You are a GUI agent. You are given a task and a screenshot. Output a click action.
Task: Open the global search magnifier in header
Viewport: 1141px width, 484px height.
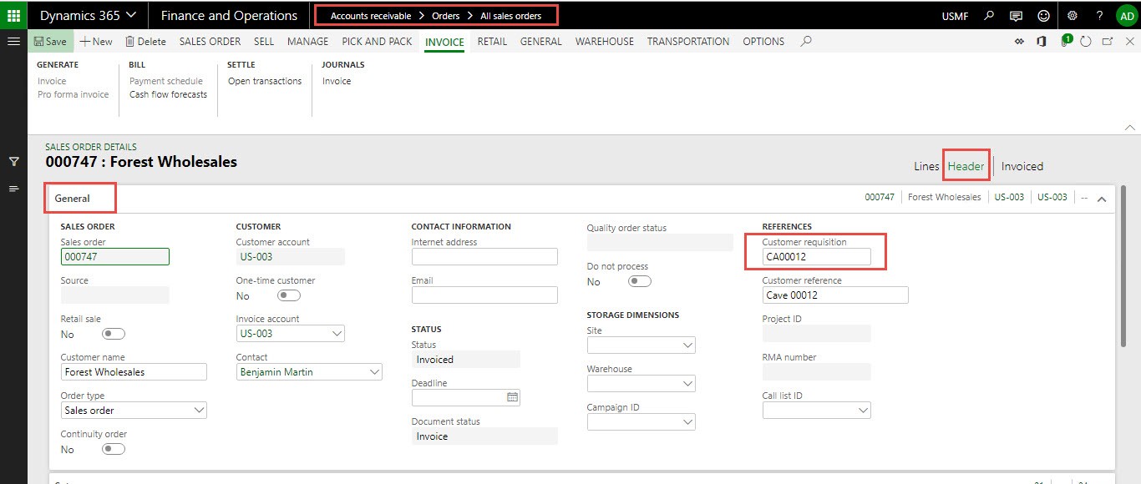pos(989,15)
